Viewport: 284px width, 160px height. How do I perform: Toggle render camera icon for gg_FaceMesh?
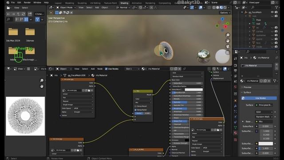point(276,12)
